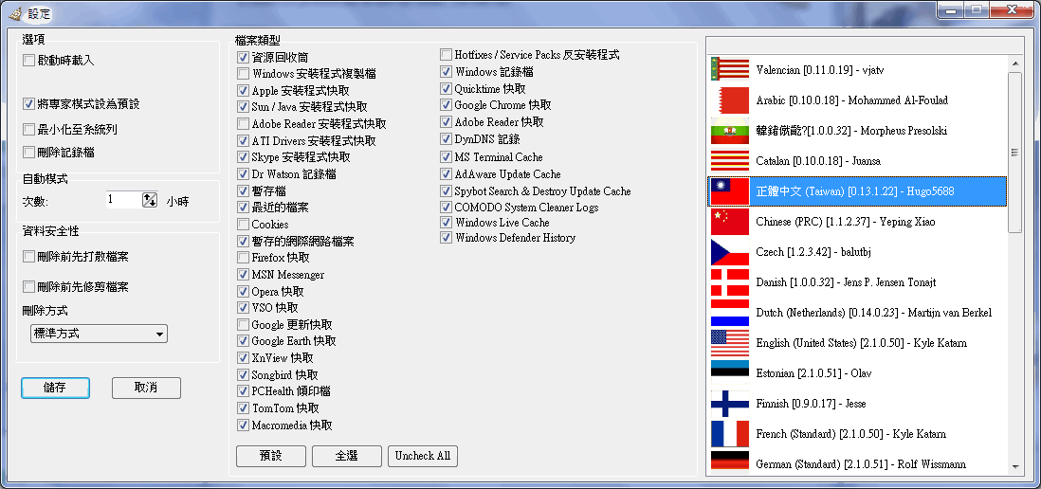Uncheck TomTom 快取 checkbox
The width and height of the screenshot is (1041, 489).
(243, 408)
